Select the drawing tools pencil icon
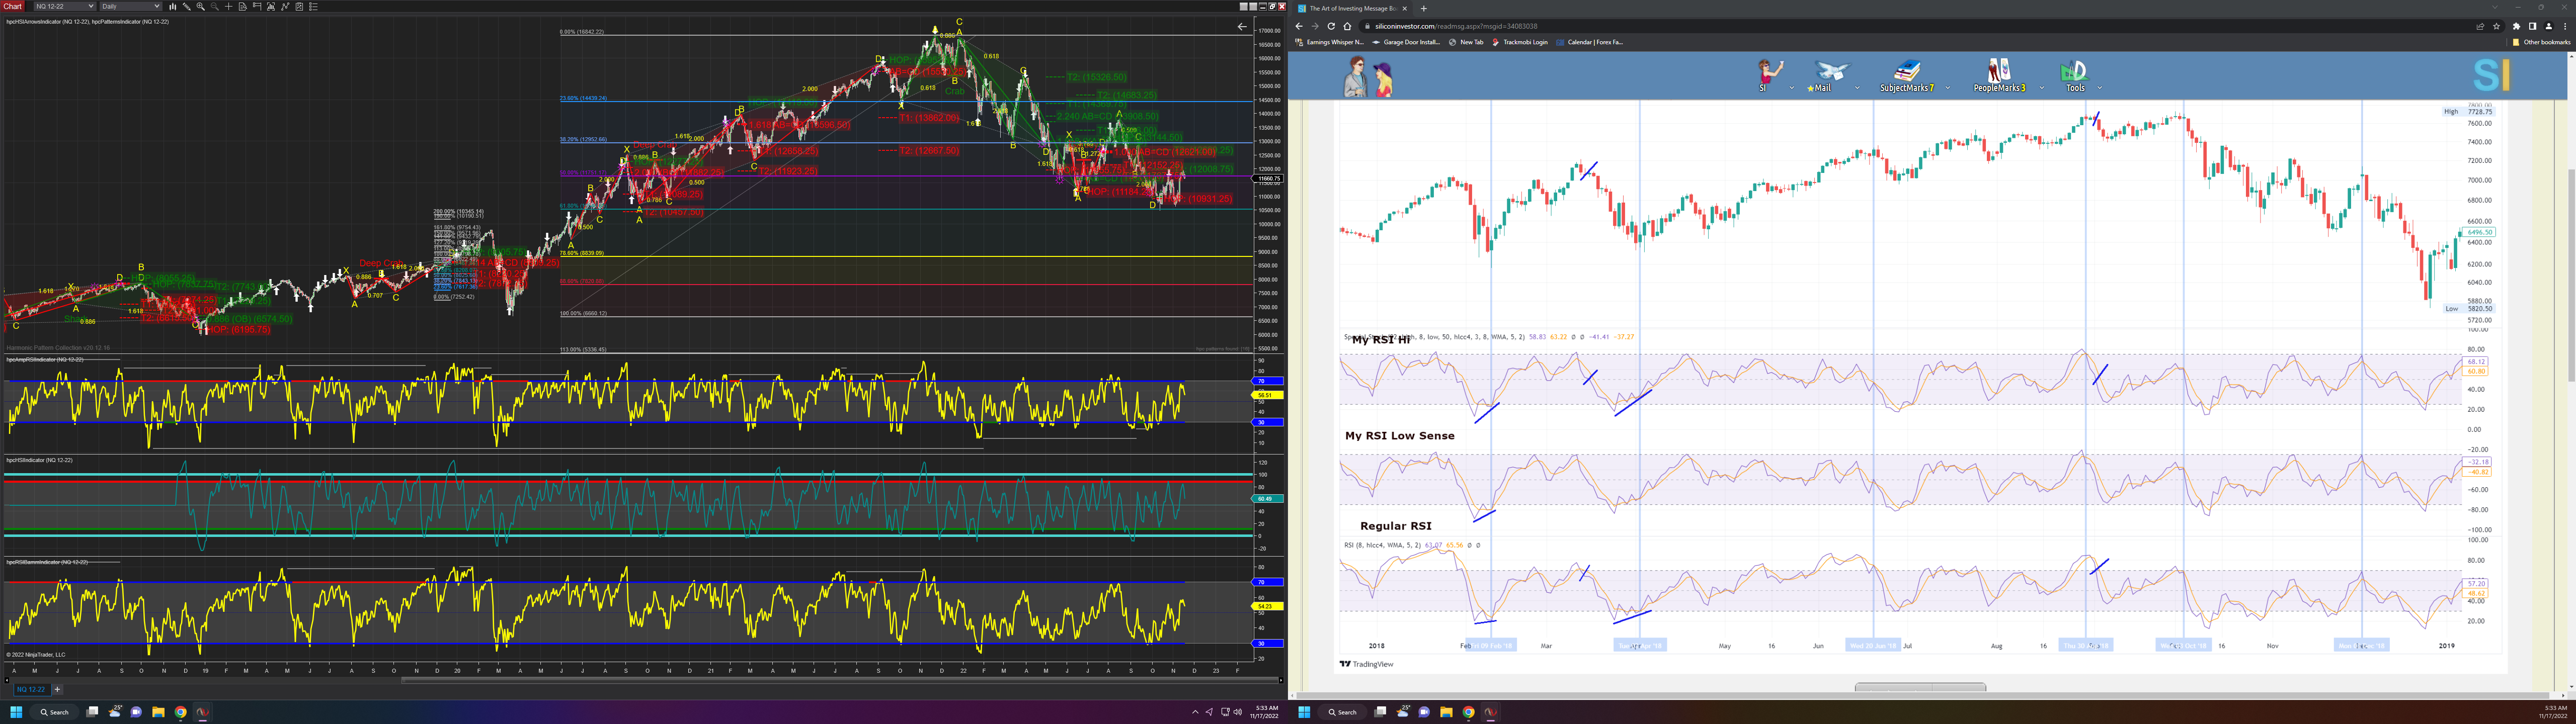2576x724 pixels. [x=187, y=6]
